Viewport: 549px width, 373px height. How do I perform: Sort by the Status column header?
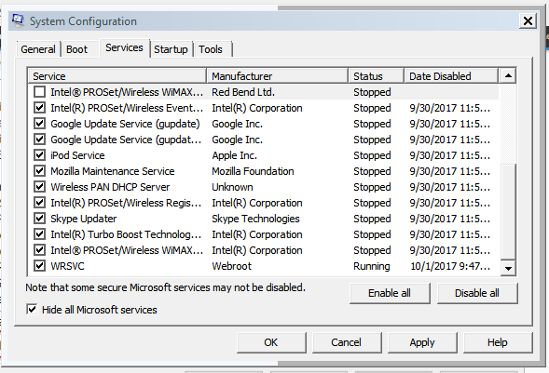pos(376,76)
